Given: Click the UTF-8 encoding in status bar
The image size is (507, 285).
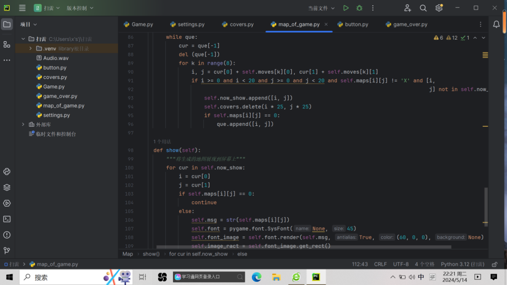Looking at the screenshot, I should point(401,264).
